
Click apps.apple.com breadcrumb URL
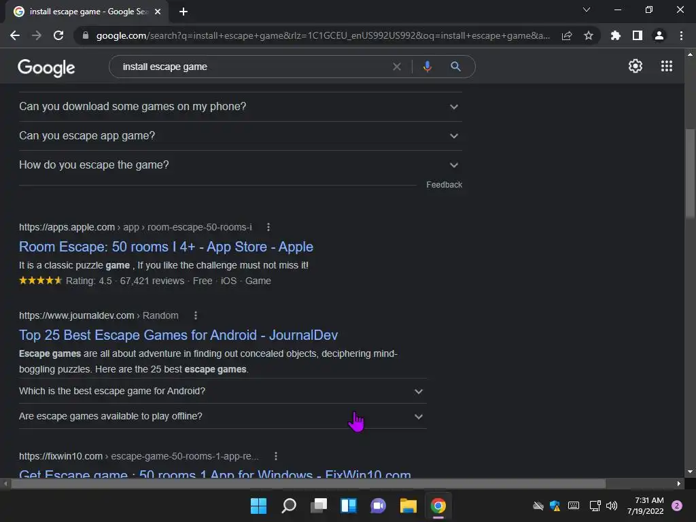coord(135,227)
